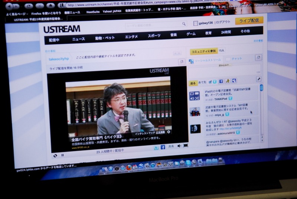Click the aokimura0915 username
Screen dimensions: 297x199
coord(226,133)
